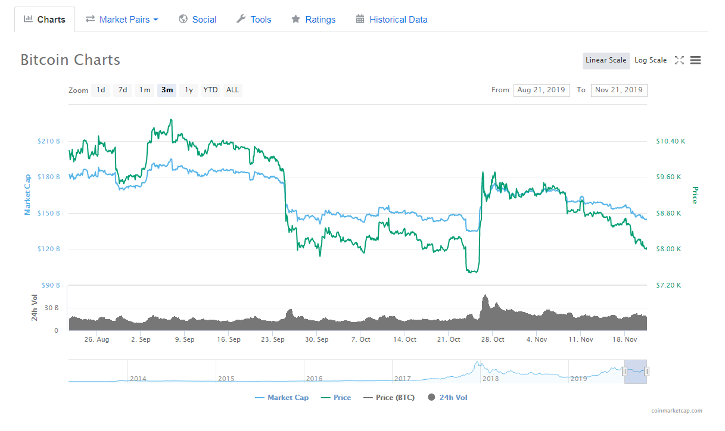This screenshot has width=725, height=431.
Task: Toggle Market Cap series in legend
Action: click(x=282, y=398)
